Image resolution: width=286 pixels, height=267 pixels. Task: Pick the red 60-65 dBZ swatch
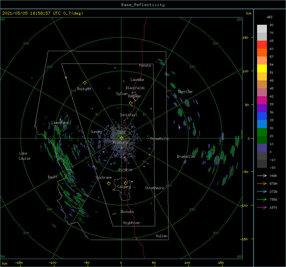262,45
